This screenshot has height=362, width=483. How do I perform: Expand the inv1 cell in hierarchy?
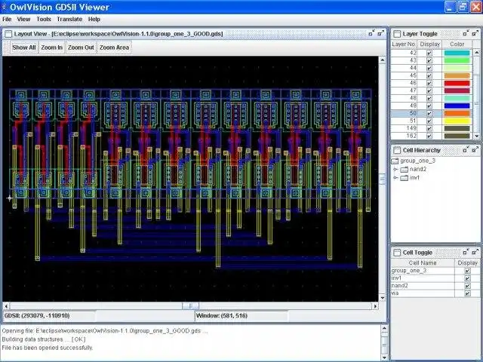pyautogui.click(x=395, y=178)
